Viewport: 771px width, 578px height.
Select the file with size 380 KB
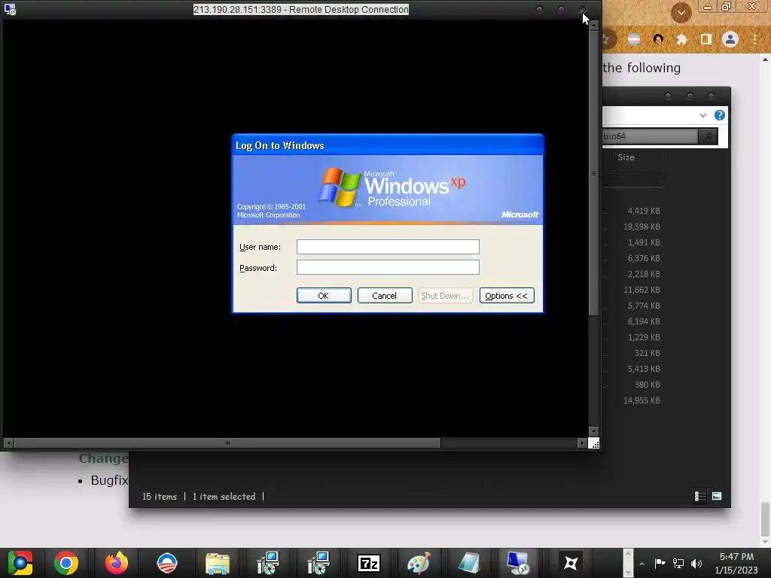647,385
